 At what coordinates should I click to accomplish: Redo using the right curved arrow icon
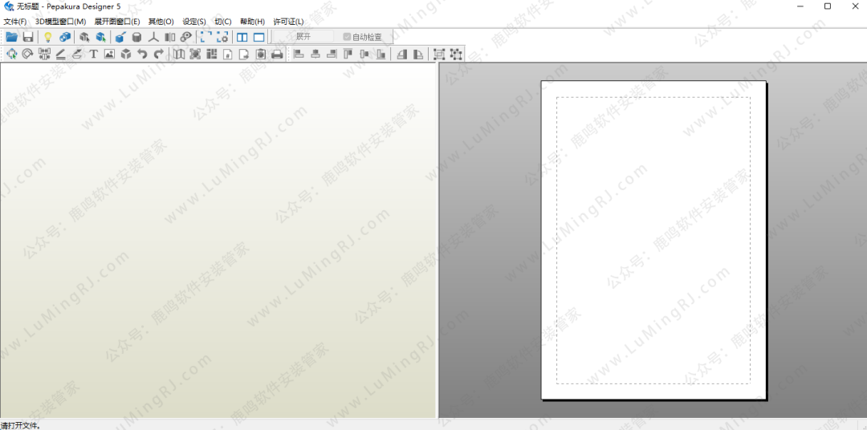[x=158, y=55]
